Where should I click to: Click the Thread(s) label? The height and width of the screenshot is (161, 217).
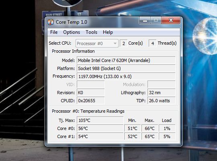167,43
